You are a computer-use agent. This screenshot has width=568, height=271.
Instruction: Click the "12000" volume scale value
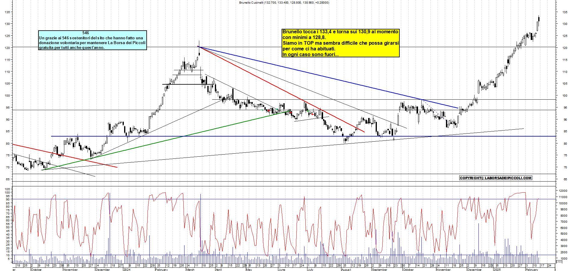click(x=563, y=191)
